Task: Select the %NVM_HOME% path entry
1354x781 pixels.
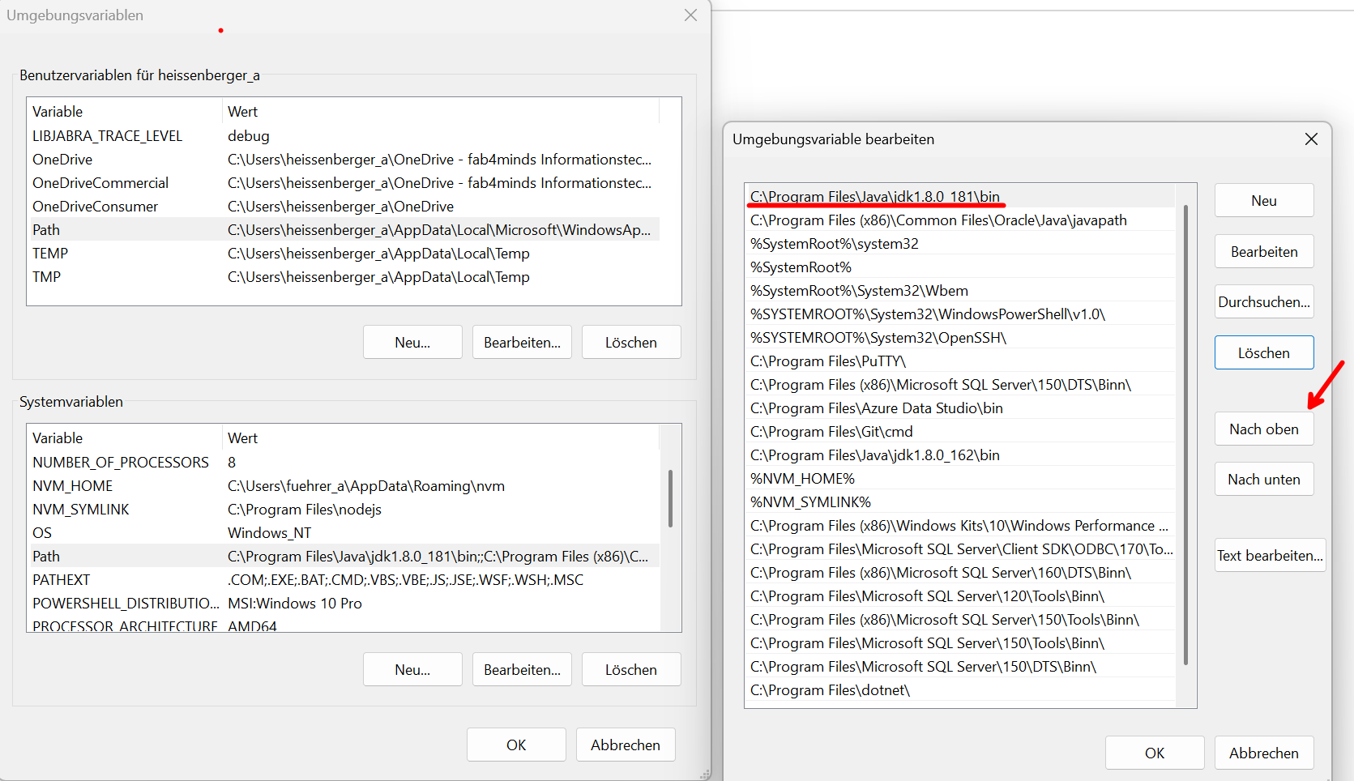Action: pyautogui.click(x=802, y=479)
